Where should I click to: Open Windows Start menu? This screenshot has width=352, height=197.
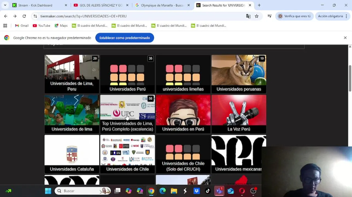tap(48, 191)
